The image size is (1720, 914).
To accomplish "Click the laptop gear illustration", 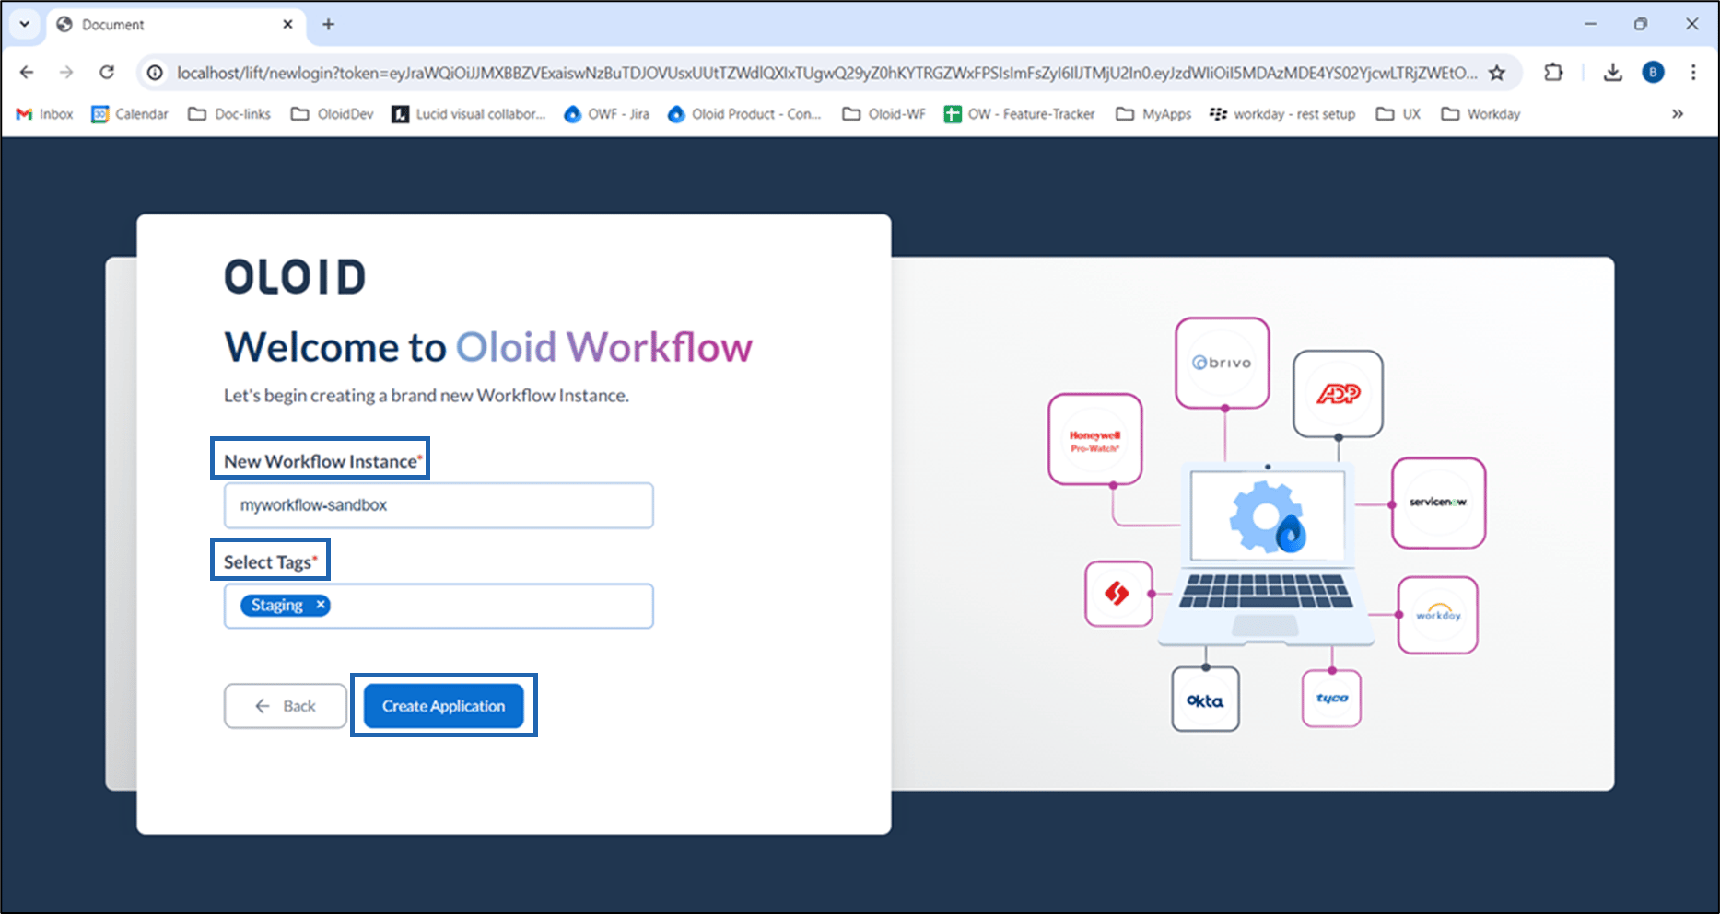I will click(x=1266, y=555).
